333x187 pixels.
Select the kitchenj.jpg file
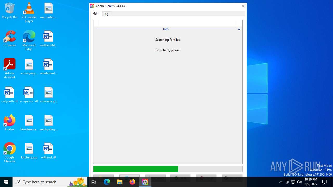(x=29, y=151)
